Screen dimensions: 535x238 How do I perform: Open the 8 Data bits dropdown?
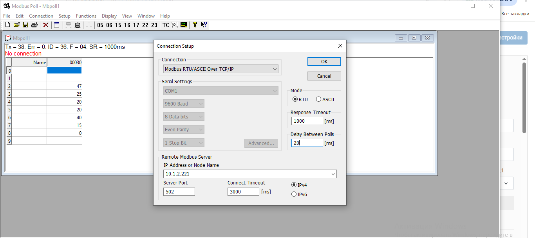[184, 117]
